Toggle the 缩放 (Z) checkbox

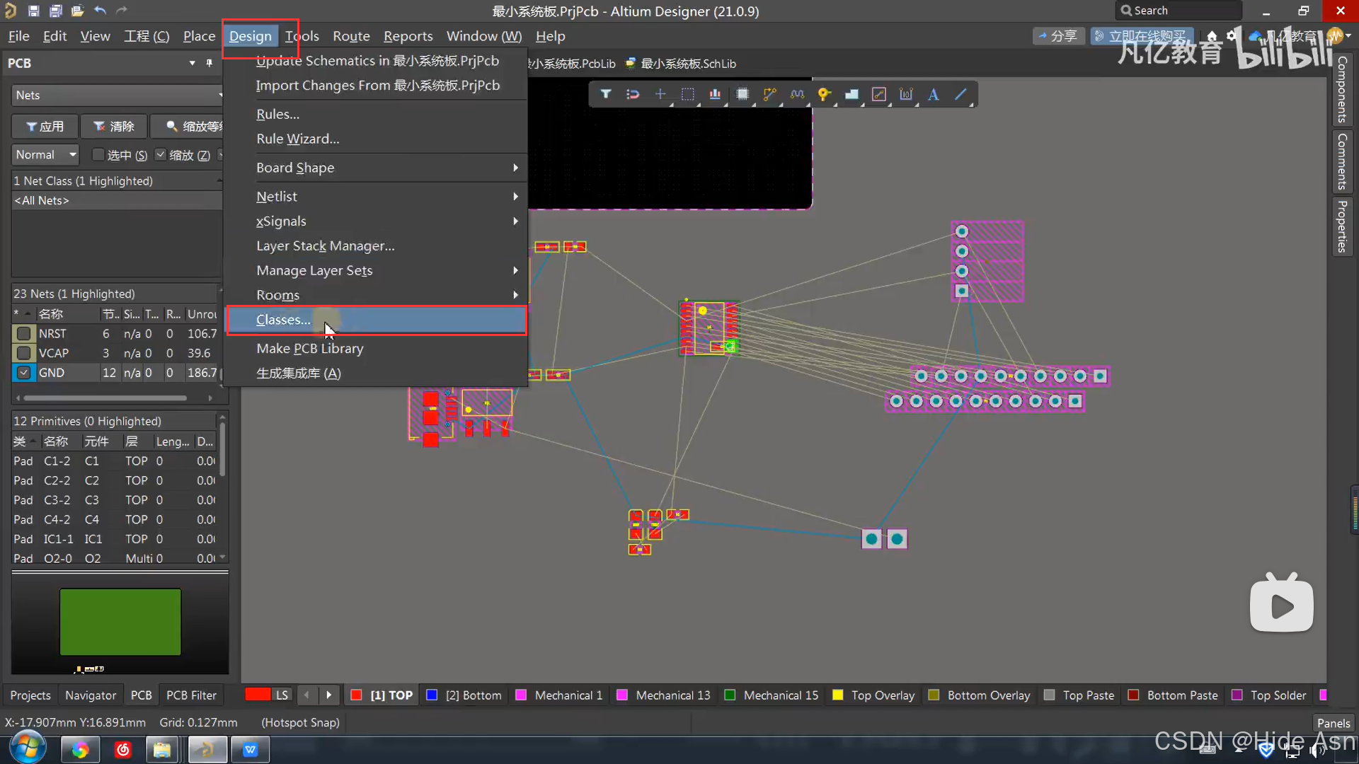tap(161, 154)
